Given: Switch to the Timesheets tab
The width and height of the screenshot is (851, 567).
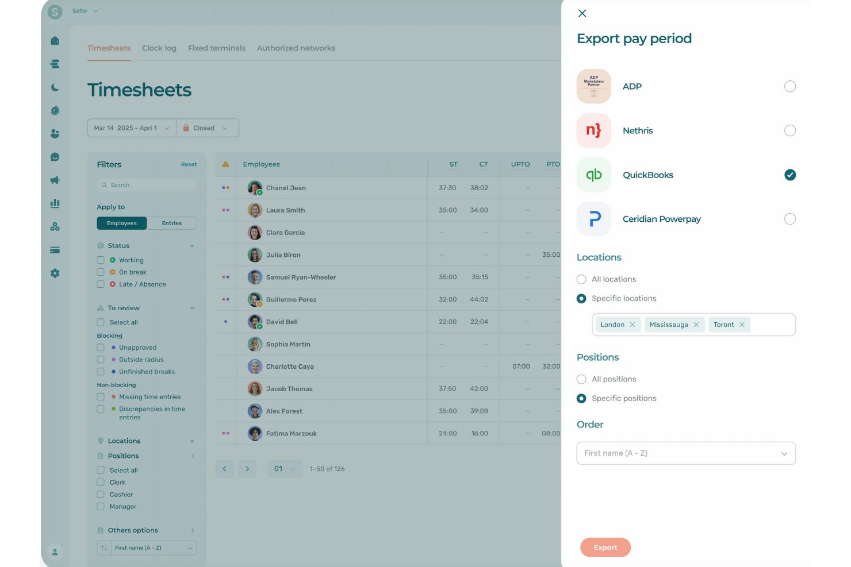Looking at the screenshot, I should click(x=109, y=48).
